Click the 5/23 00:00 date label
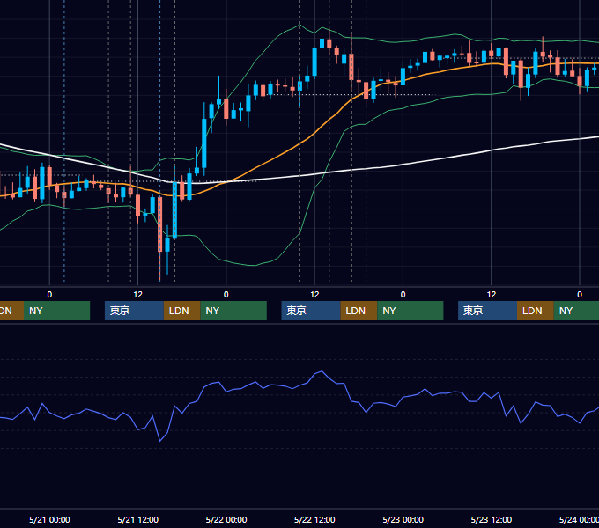This screenshot has width=599, height=528. (x=403, y=519)
